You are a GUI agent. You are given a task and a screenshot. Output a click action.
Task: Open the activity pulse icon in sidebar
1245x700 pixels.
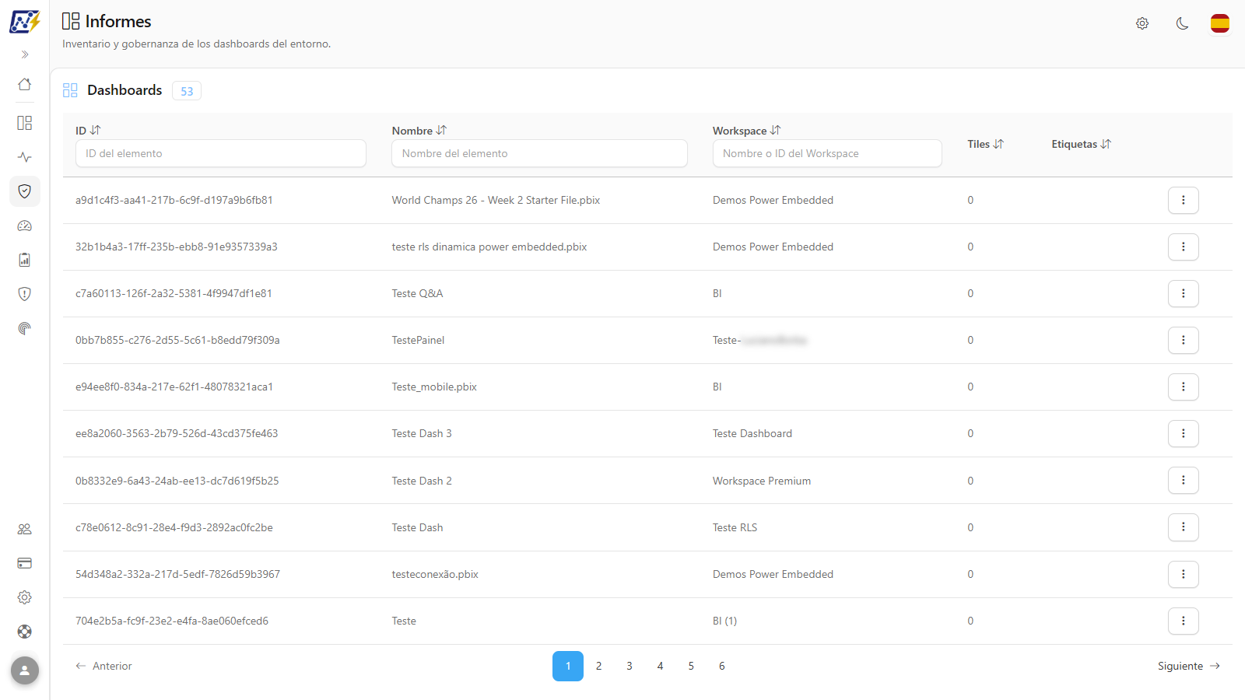click(25, 157)
